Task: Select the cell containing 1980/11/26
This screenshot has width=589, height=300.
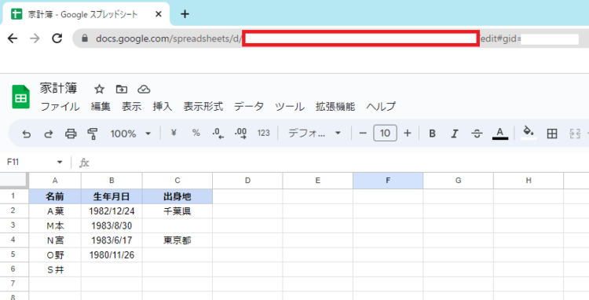Action: (112, 255)
